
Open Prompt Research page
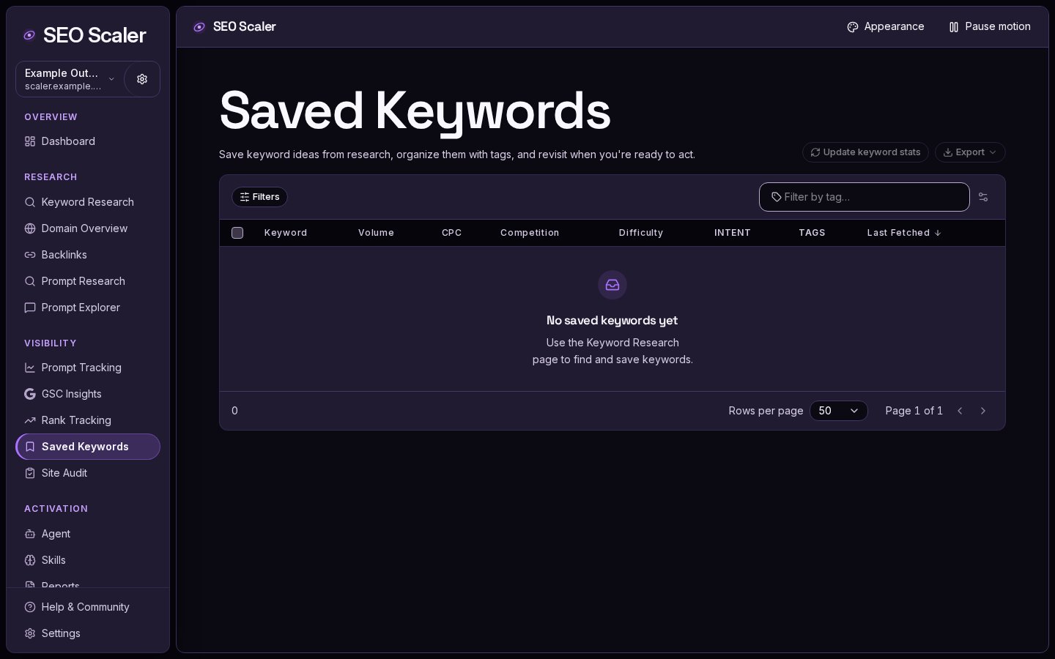pos(88,281)
